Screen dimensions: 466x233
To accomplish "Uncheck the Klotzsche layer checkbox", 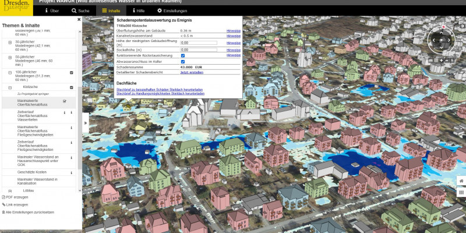I will click(71, 87).
